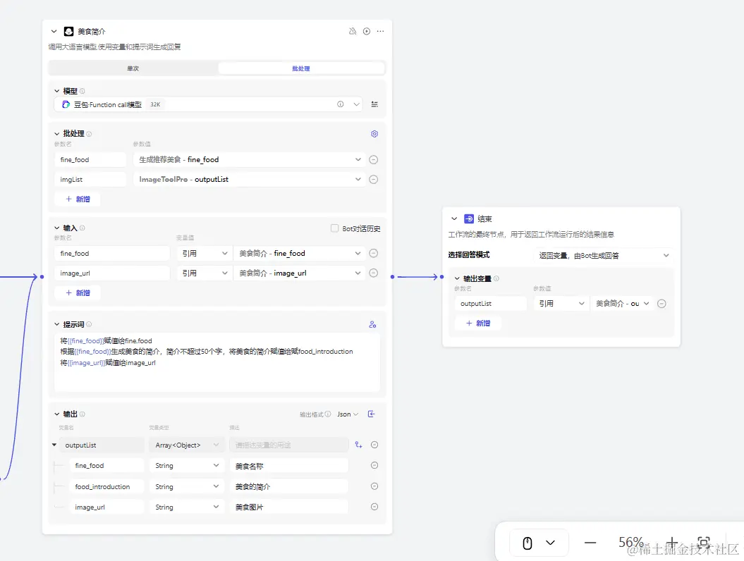Zoom out the canvas with minus button
The image size is (744, 561).
[590, 543]
